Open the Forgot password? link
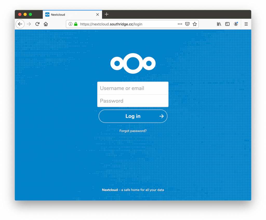 (x=133, y=131)
